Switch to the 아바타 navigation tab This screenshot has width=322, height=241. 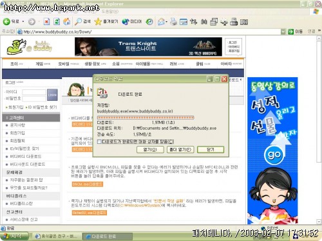pyautogui.click(x=231, y=64)
